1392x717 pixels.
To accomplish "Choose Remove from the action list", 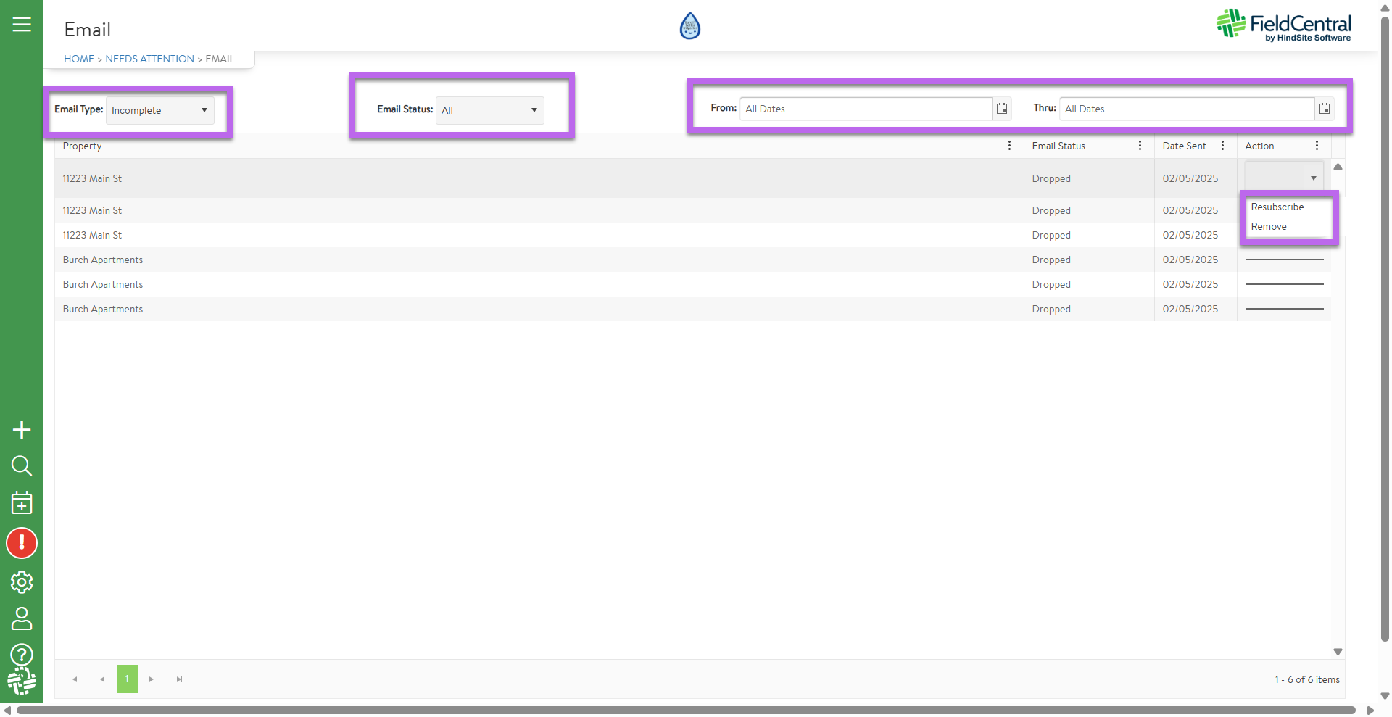I will click(x=1269, y=227).
